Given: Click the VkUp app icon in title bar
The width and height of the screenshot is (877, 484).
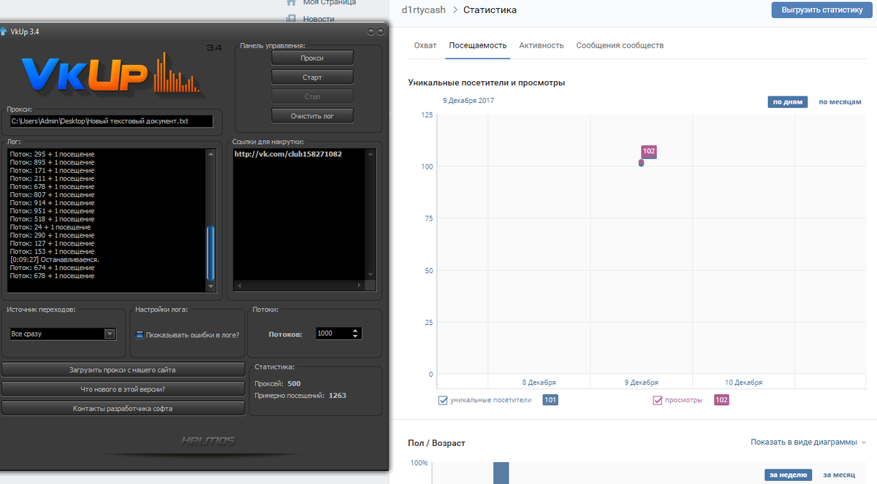Looking at the screenshot, I should [x=4, y=31].
